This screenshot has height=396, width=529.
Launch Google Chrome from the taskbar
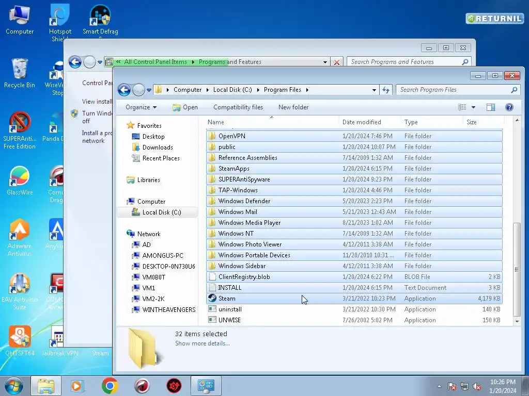click(110, 386)
